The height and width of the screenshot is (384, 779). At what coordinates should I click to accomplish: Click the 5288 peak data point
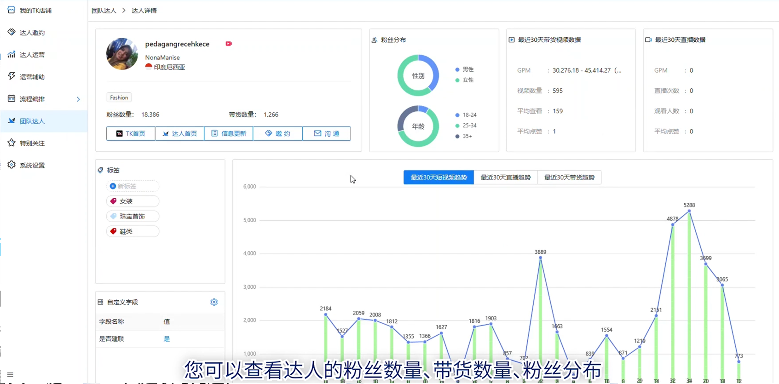coord(689,211)
